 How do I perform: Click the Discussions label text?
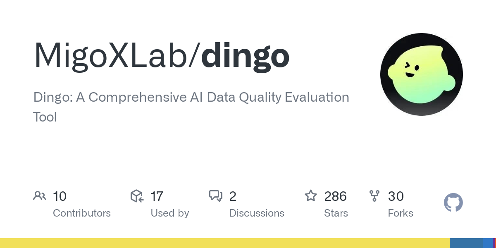point(257,213)
